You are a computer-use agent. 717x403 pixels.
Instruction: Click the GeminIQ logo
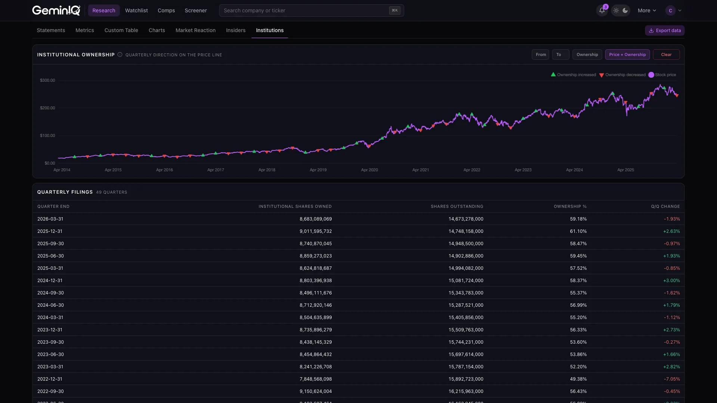pos(56,10)
